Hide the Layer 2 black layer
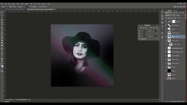The height and width of the screenshot is (105, 187). click(x=166, y=71)
